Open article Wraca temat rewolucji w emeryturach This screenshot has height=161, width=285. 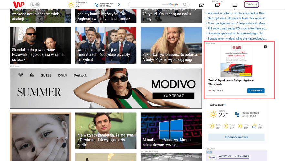pos(106,45)
